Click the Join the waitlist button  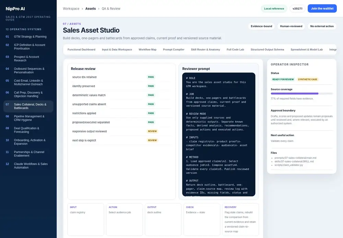[x=322, y=9]
